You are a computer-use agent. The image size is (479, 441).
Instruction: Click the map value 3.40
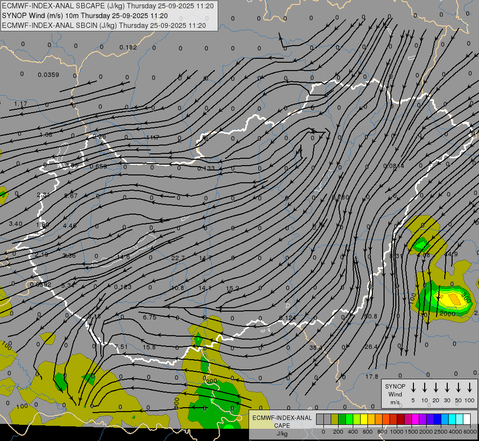point(16,224)
